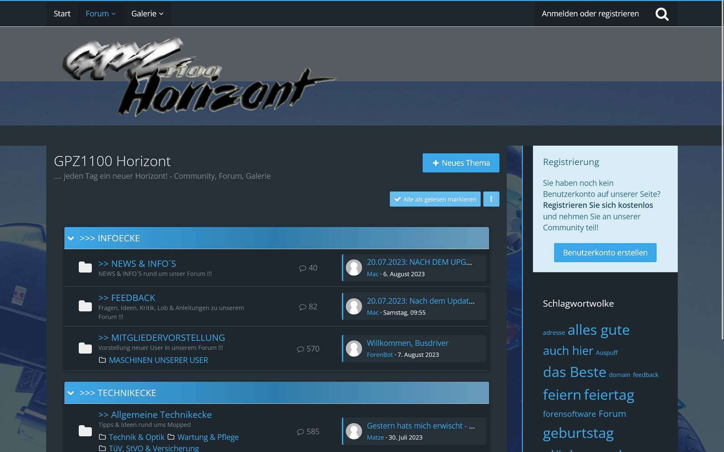Click Alle als gelesen markieren
The width and height of the screenshot is (724, 452).
click(x=435, y=199)
